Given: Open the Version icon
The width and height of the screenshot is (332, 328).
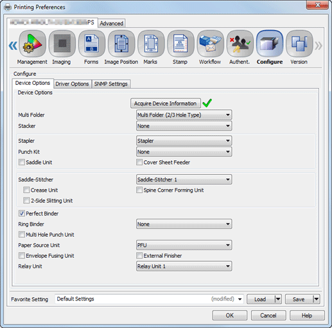Looking at the screenshot, I should (x=299, y=44).
